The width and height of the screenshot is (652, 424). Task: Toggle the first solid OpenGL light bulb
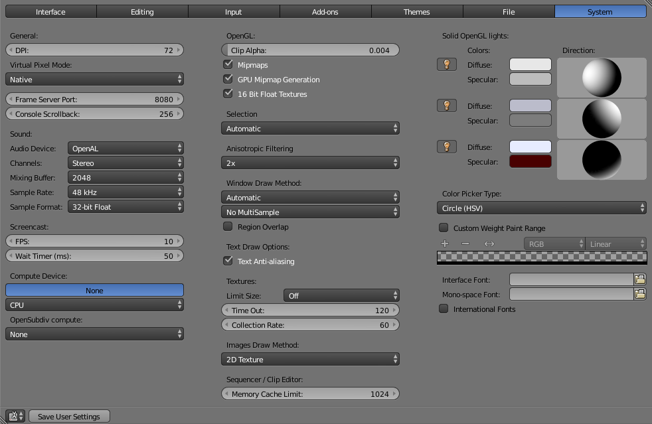pyautogui.click(x=447, y=64)
